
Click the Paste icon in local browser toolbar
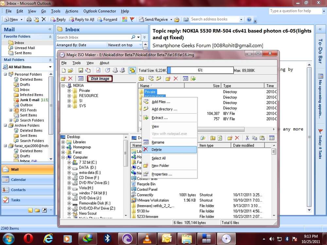[262, 138]
